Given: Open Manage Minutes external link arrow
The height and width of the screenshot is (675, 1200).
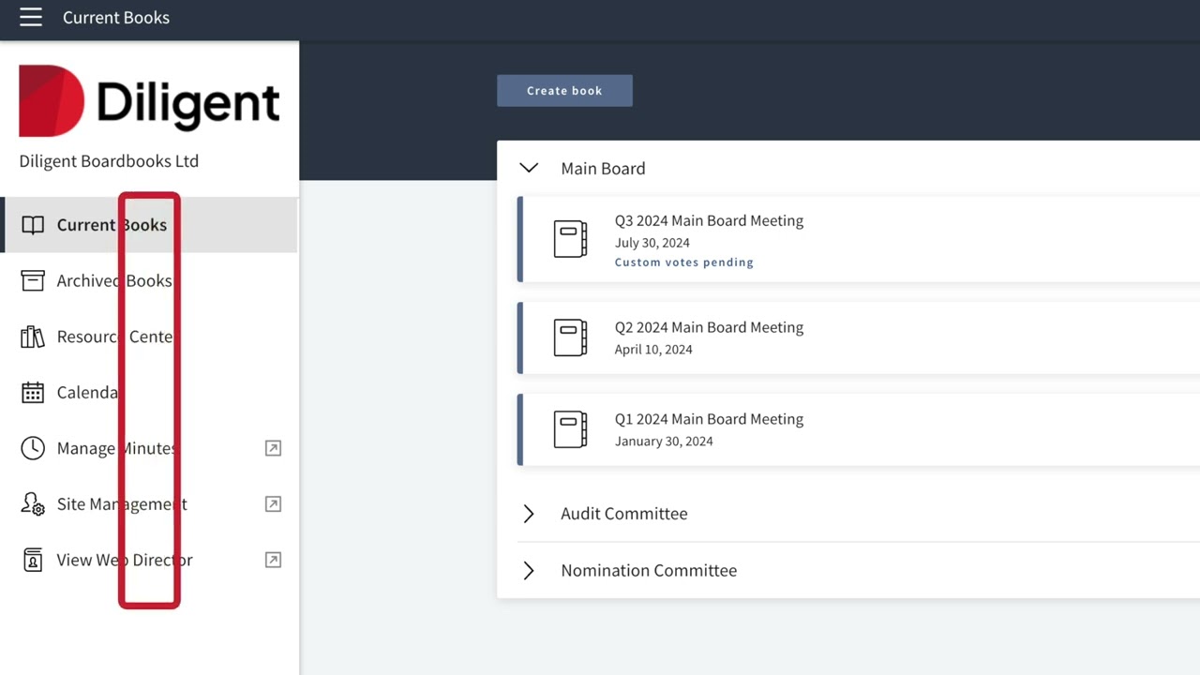Looking at the screenshot, I should pyautogui.click(x=273, y=448).
